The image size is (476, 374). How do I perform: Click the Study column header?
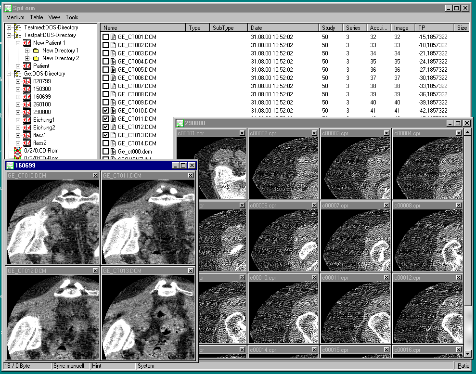pos(331,27)
